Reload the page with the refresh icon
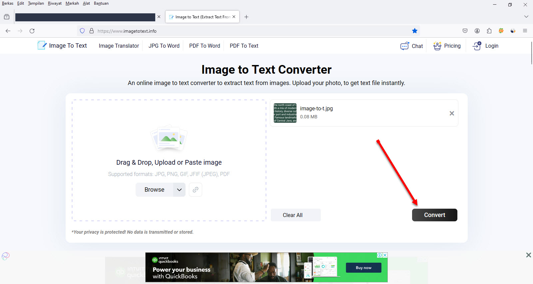The height and width of the screenshot is (284, 533). pos(32,31)
